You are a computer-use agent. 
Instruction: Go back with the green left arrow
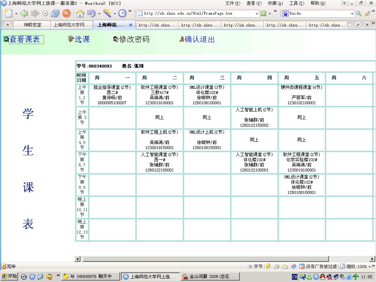coord(24,13)
